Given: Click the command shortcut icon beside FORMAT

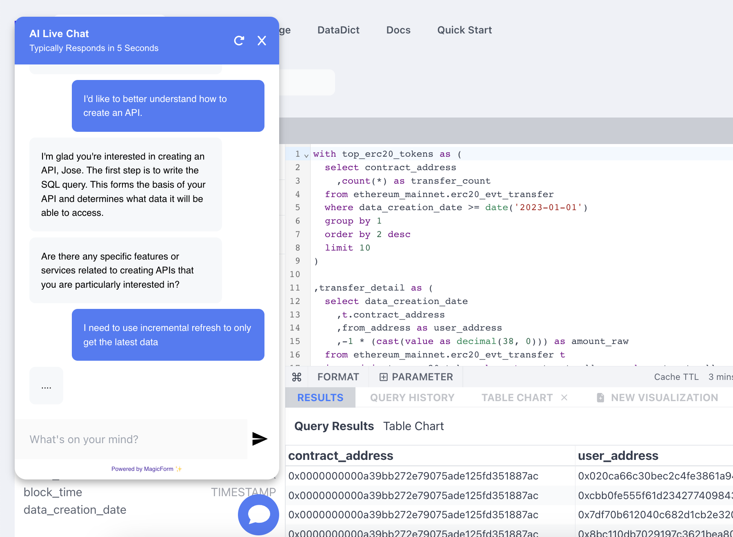Looking at the screenshot, I should tap(297, 377).
